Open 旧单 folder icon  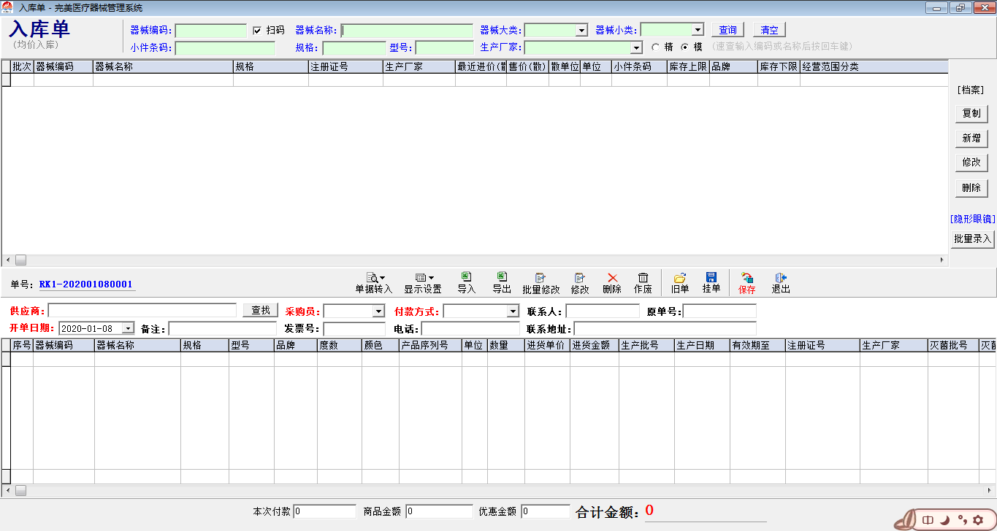click(679, 278)
